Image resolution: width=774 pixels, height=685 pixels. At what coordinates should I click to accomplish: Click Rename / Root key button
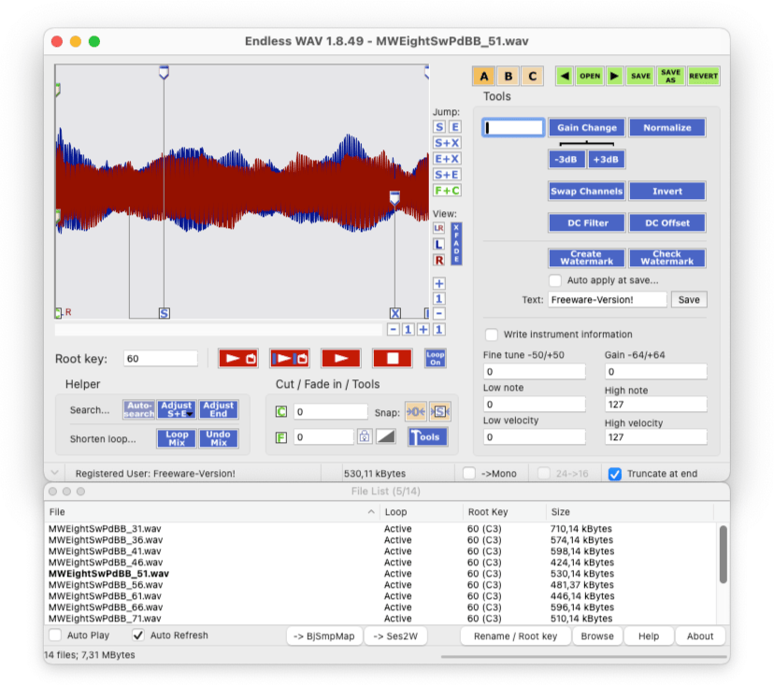515,636
